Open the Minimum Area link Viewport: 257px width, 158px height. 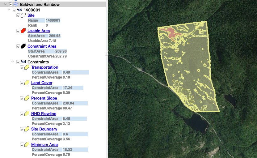pyautogui.click(x=44, y=144)
